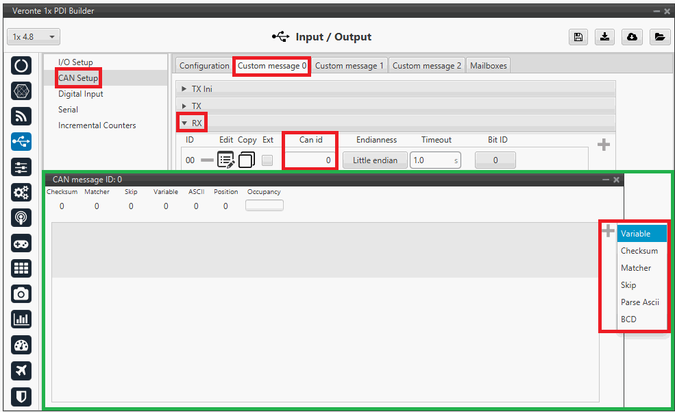Choose Checksum from the add menu
The width and height of the screenshot is (675, 412).
(x=639, y=251)
